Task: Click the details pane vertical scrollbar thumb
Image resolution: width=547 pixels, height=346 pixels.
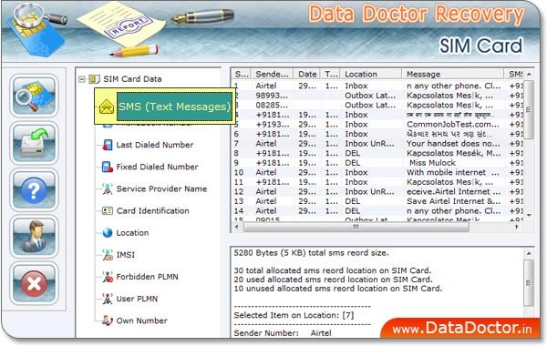Action: pyautogui.click(x=529, y=283)
